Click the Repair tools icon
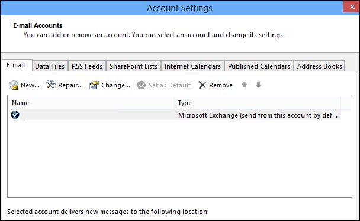The height and width of the screenshot is (221, 360). pos(51,84)
